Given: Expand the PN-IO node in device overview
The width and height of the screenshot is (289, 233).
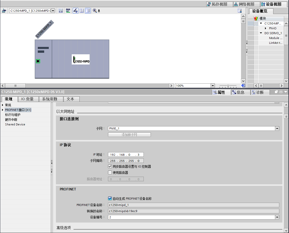Looking at the screenshot, I should [266, 28].
